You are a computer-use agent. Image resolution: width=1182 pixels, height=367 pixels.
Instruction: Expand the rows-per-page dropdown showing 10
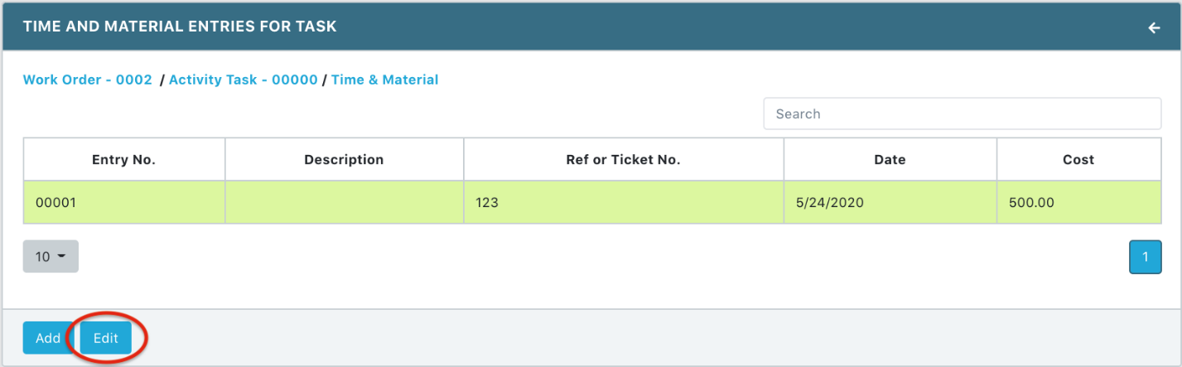pos(51,257)
